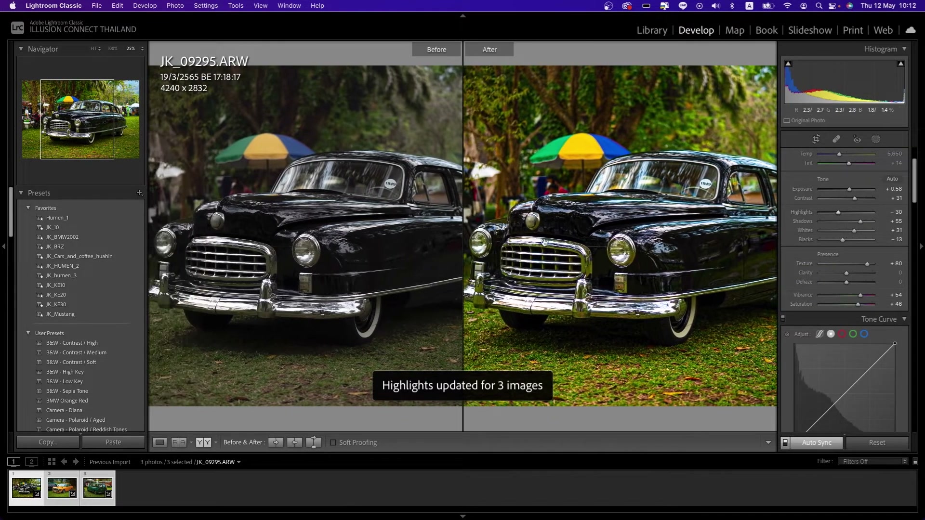Open the Develop menu
The height and width of the screenshot is (520, 925).
coord(145,6)
